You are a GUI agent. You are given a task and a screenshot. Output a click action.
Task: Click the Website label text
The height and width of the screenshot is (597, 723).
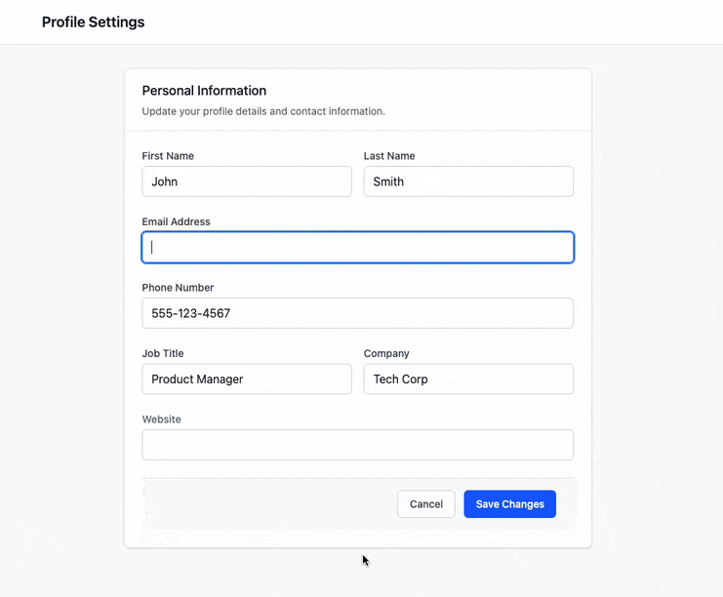(x=162, y=419)
